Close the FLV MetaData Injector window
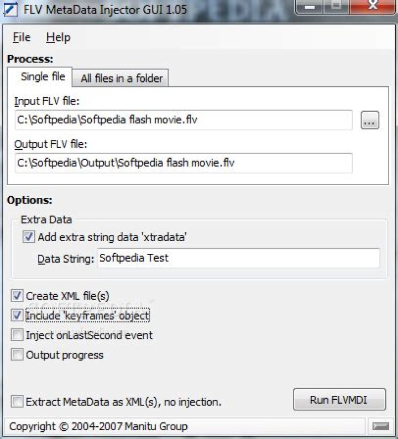This screenshot has width=398, height=439. click(x=373, y=6)
